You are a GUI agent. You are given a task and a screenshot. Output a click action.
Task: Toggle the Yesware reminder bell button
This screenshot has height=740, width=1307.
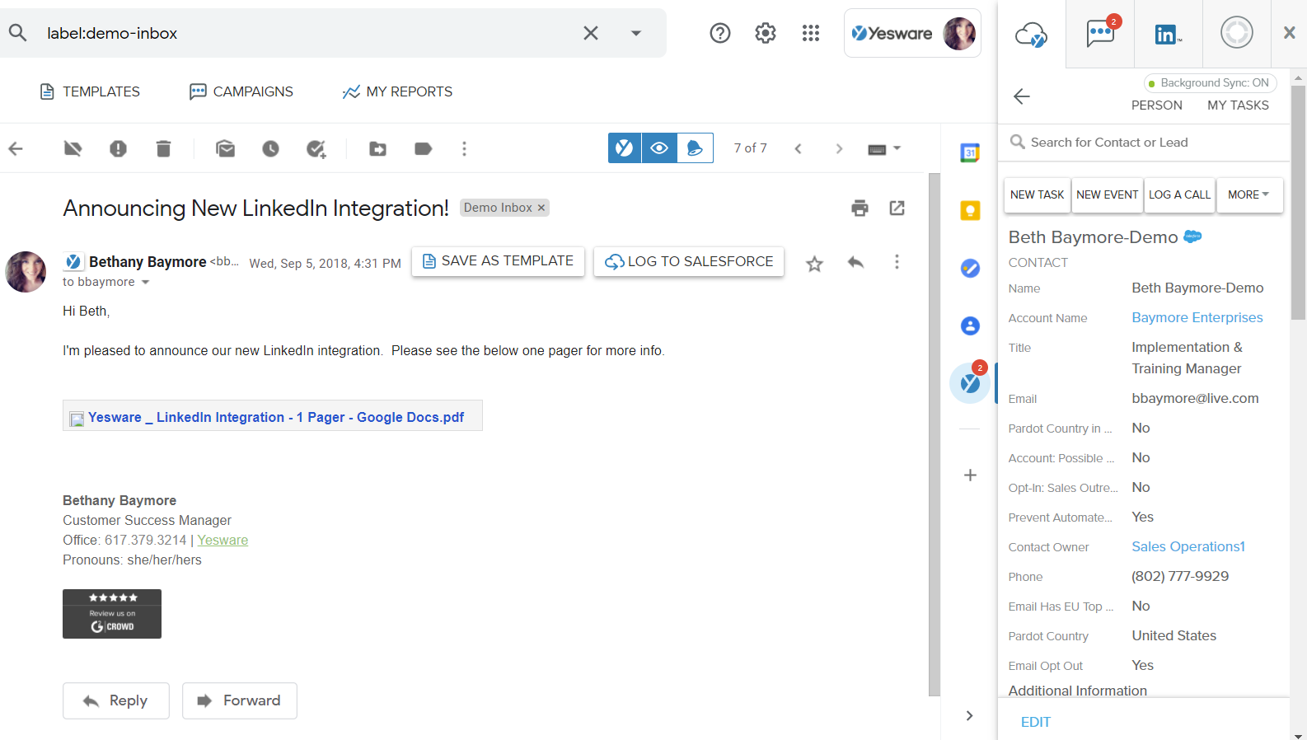point(695,148)
